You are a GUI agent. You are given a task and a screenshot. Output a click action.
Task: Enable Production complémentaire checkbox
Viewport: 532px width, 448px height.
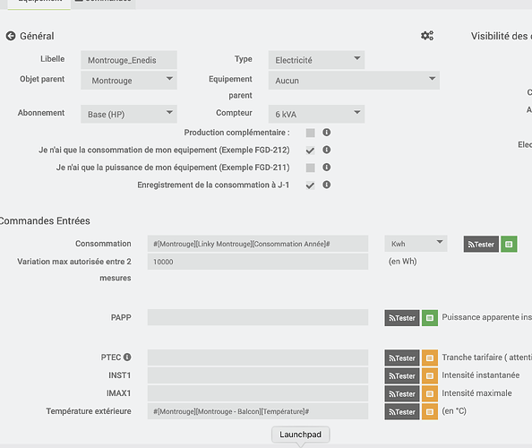tap(310, 133)
